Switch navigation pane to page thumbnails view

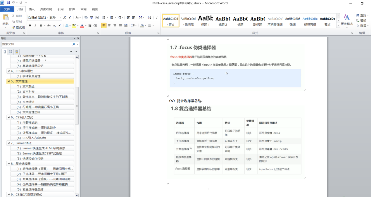pos(11,52)
